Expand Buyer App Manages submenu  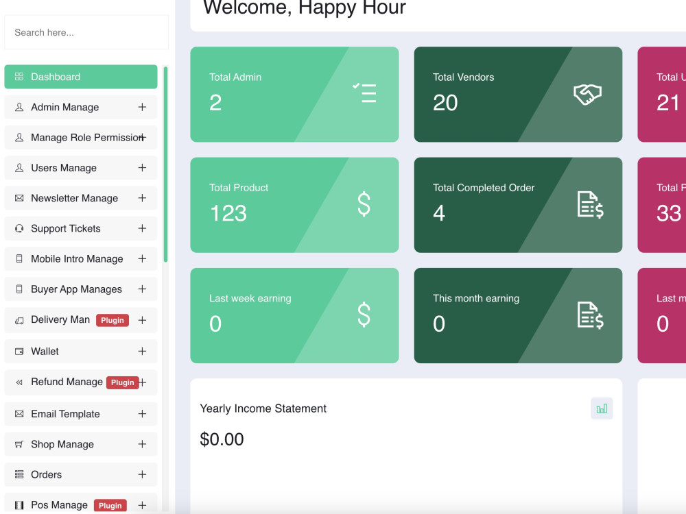coord(142,289)
